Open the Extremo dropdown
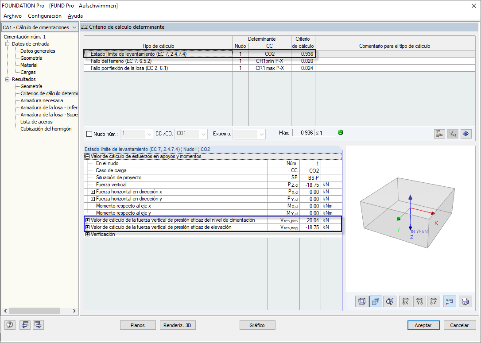The height and width of the screenshot is (343, 481). pos(249,134)
